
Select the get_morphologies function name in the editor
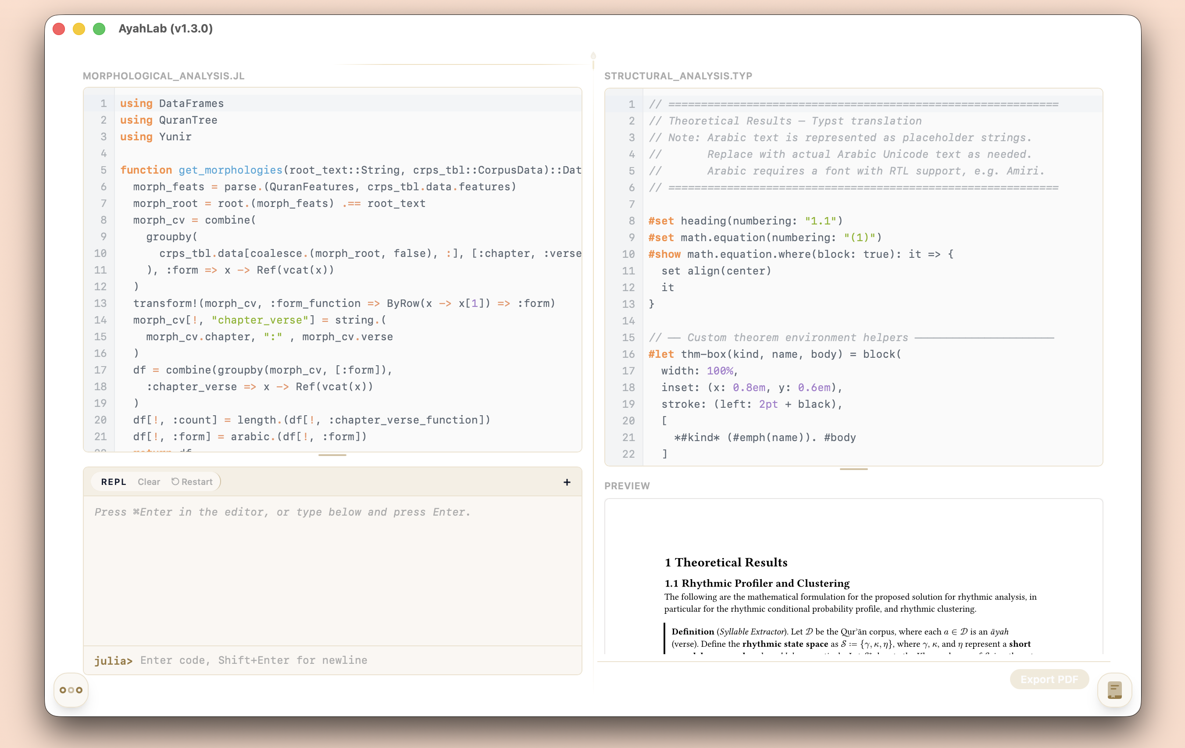tap(230, 170)
